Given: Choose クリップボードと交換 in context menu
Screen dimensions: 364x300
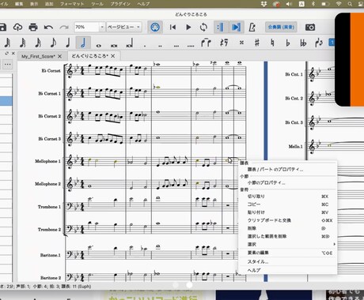Looking at the screenshot, I should (287, 220).
